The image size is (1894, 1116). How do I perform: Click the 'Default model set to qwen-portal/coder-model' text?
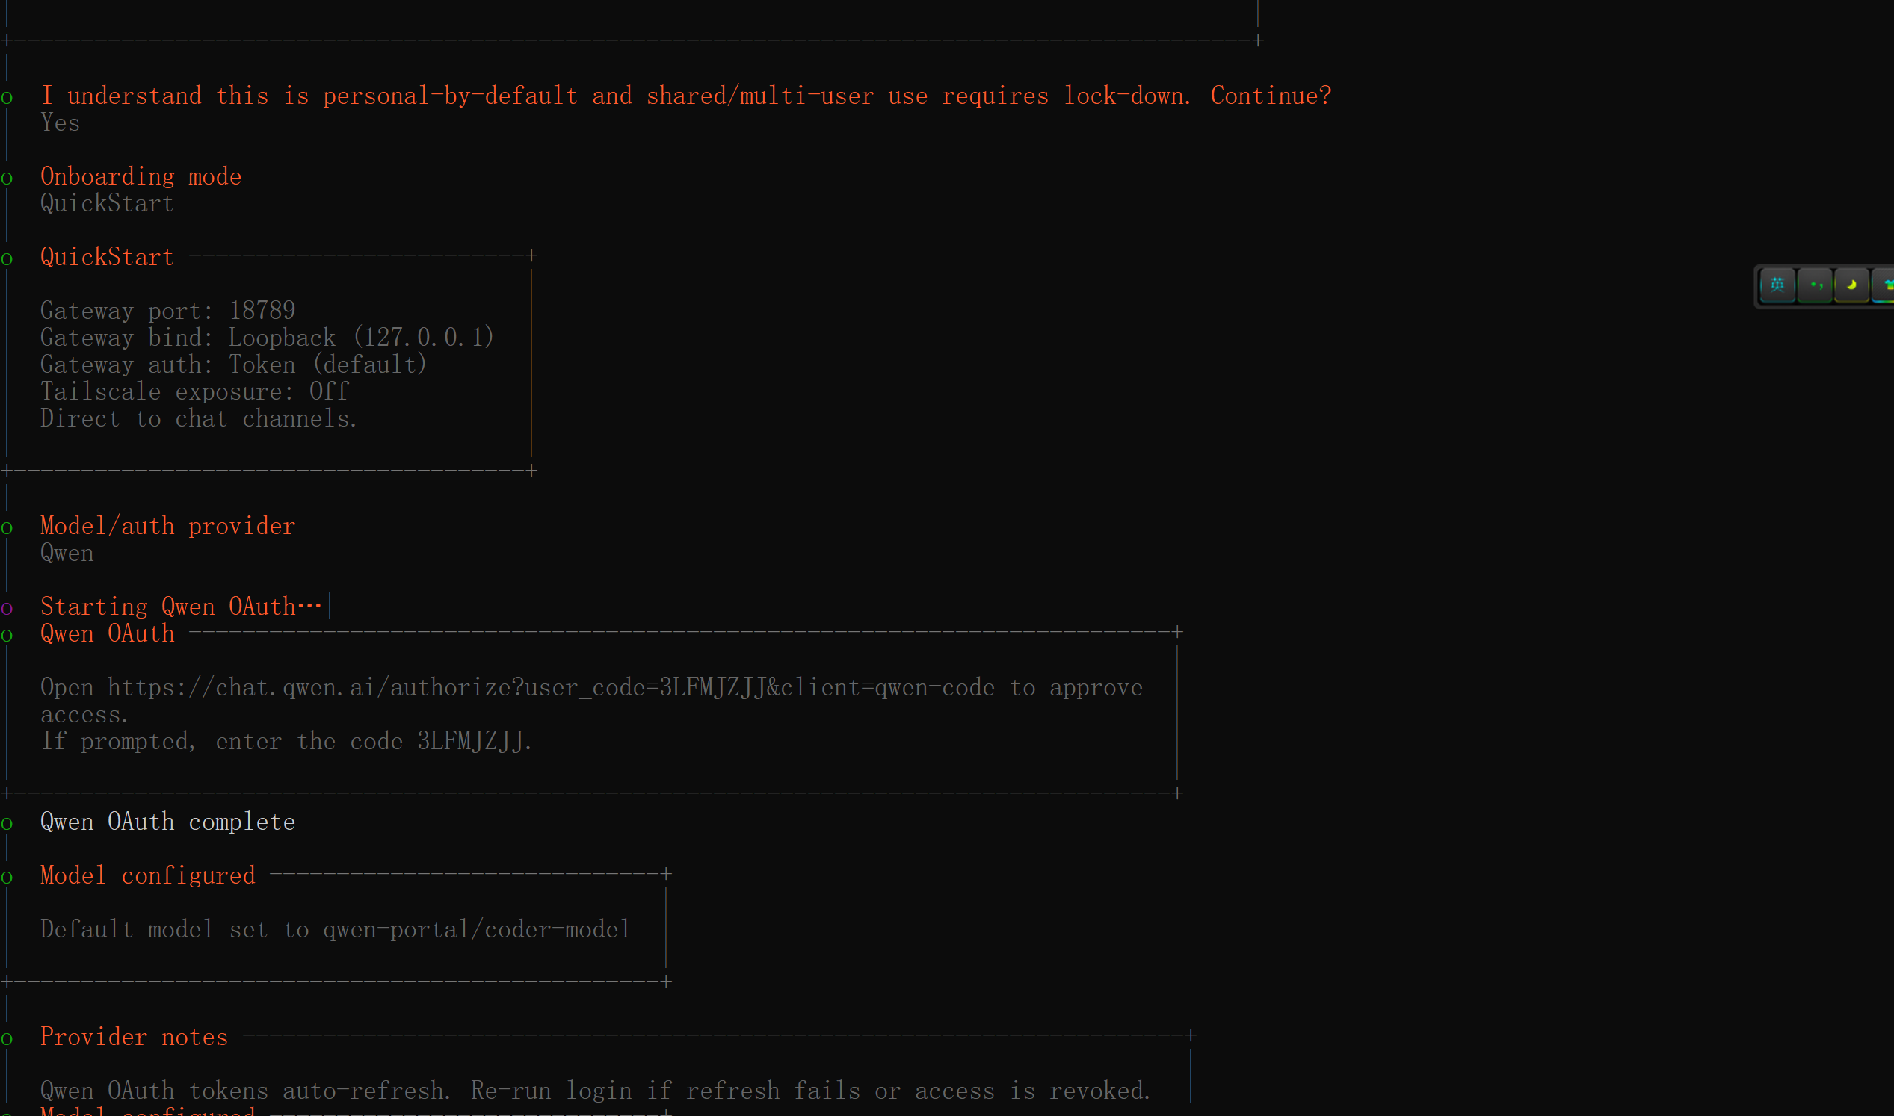(335, 930)
